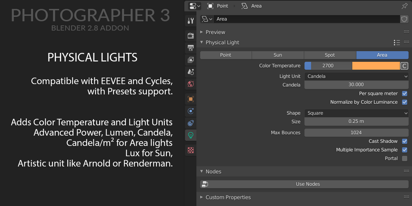412x206 pixels.
Task: Open the Tool properties tab icon
Action: pos(191,21)
